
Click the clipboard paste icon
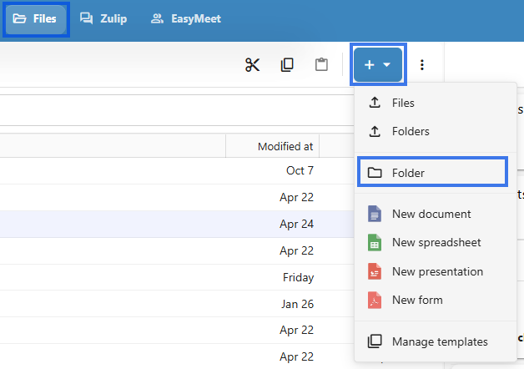(x=321, y=65)
